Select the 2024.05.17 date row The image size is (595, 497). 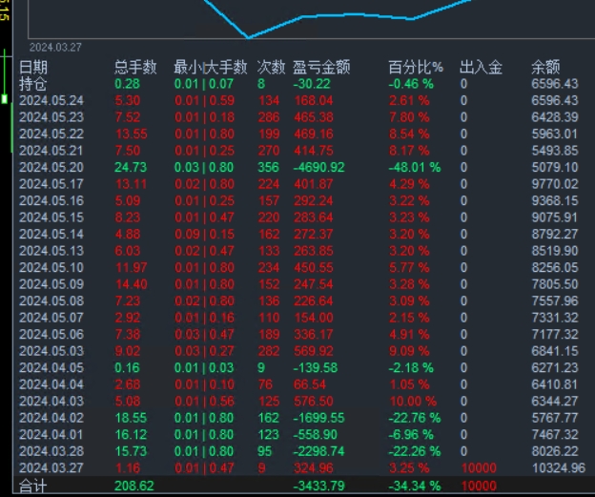pos(51,184)
